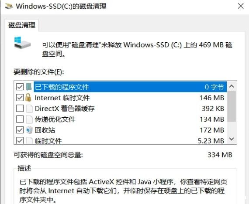Close the disk cleanup dialog
This screenshot has width=249, height=204.
pos(241,7)
